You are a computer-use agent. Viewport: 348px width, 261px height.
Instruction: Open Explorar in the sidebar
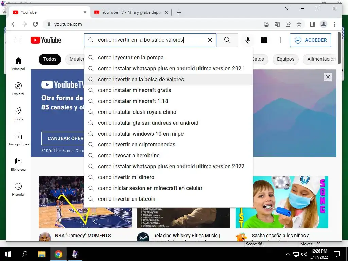18,89
